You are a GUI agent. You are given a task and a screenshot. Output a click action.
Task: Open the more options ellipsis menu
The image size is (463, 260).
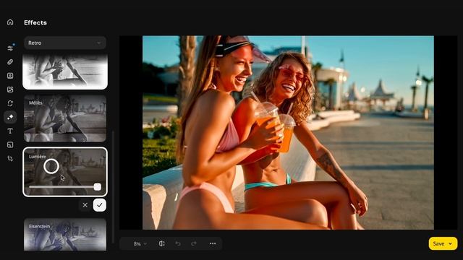click(x=213, y=243)
